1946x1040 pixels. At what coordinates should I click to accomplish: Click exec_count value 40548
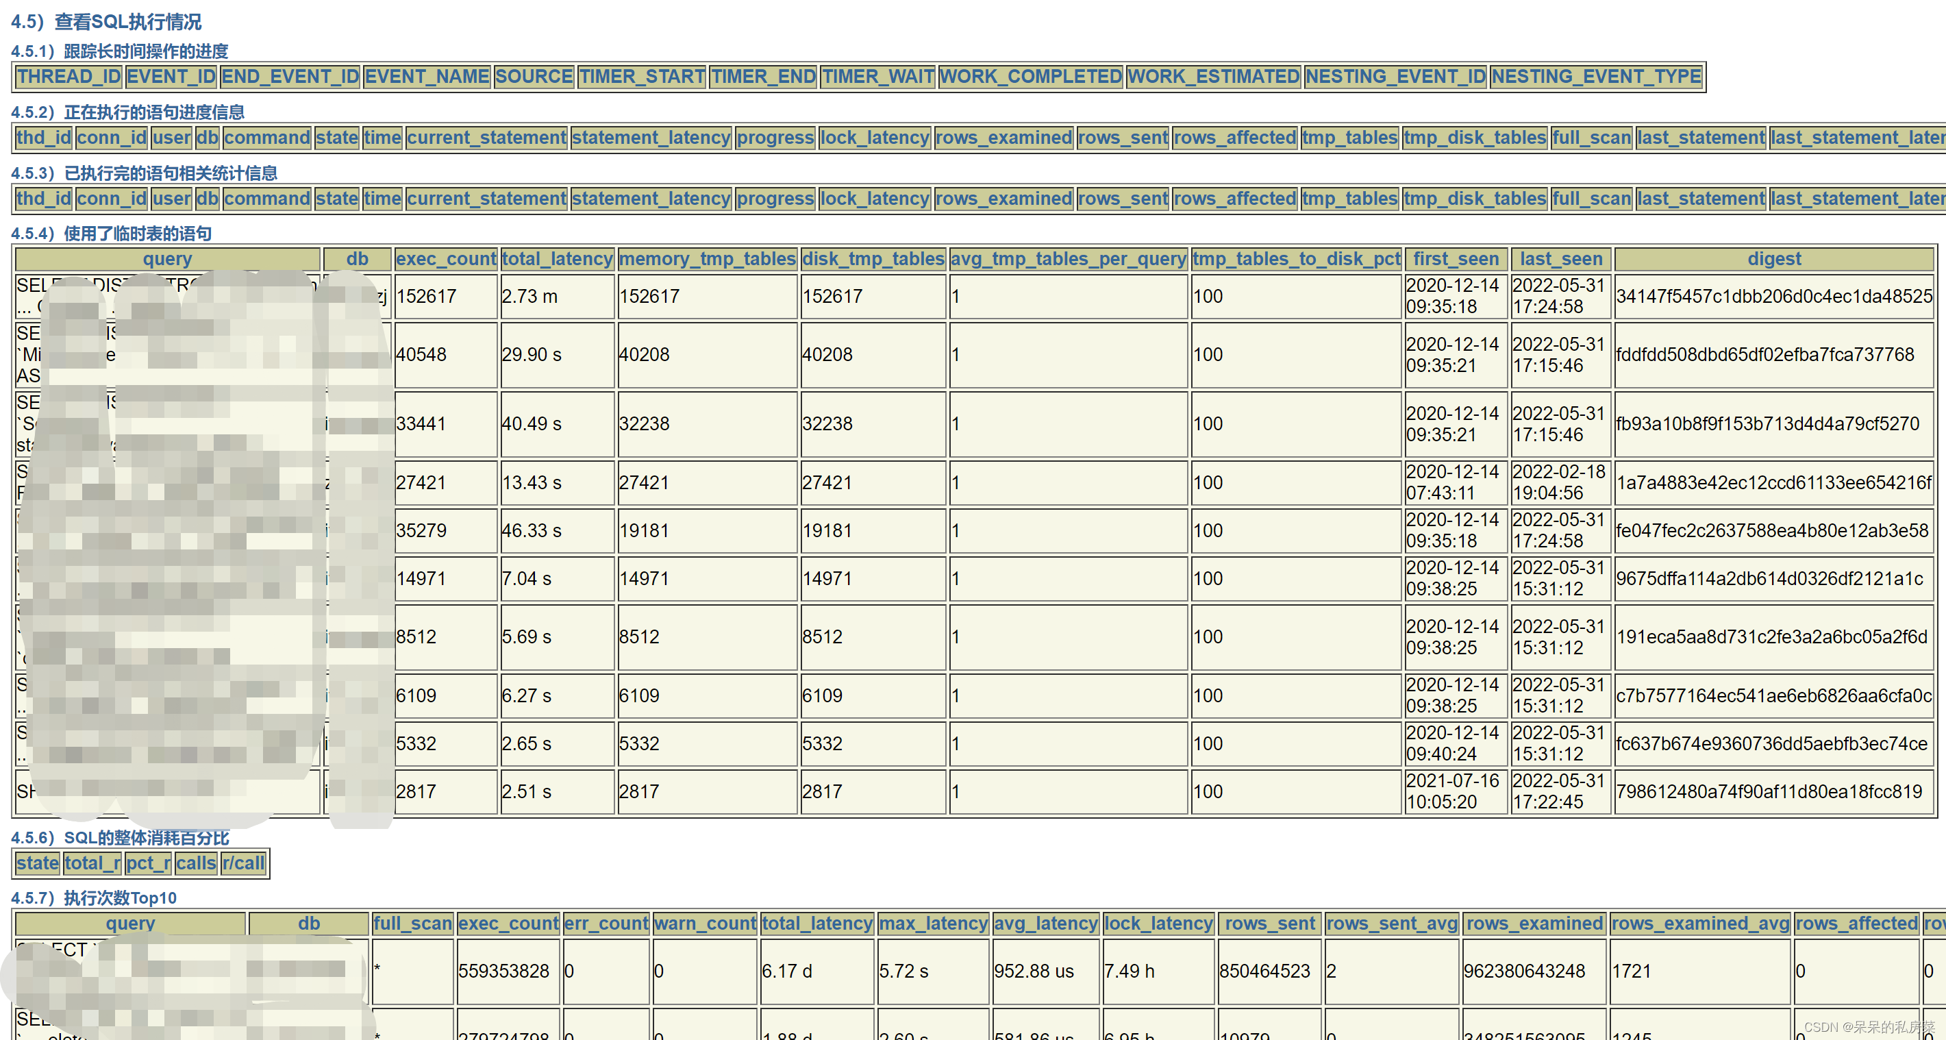click(x=421, y=354)
